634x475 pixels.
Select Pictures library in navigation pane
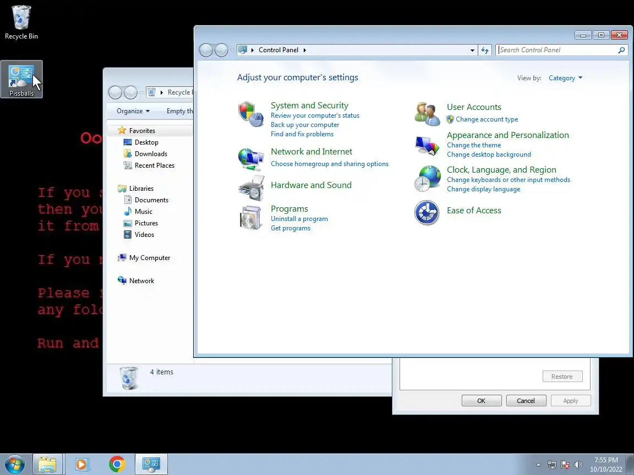146,223
